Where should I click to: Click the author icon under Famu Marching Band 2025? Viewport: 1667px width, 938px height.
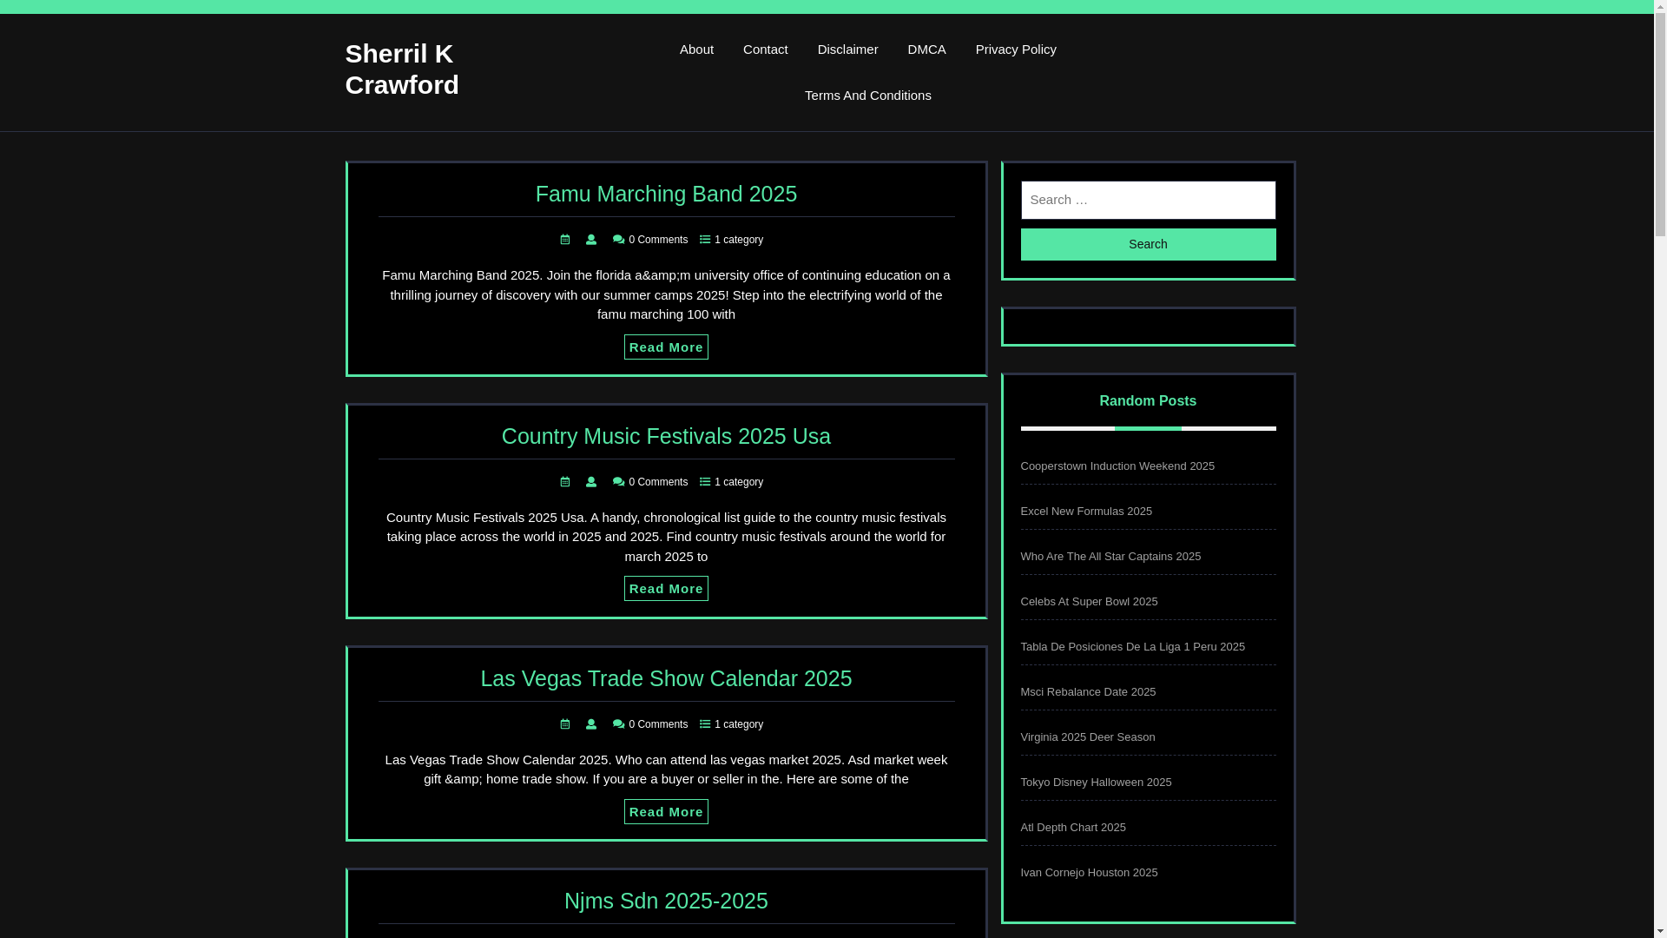point(591,240)
